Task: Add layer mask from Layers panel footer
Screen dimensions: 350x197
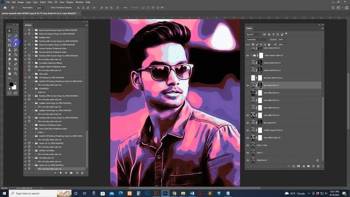Action: click(x=299, y=166)
